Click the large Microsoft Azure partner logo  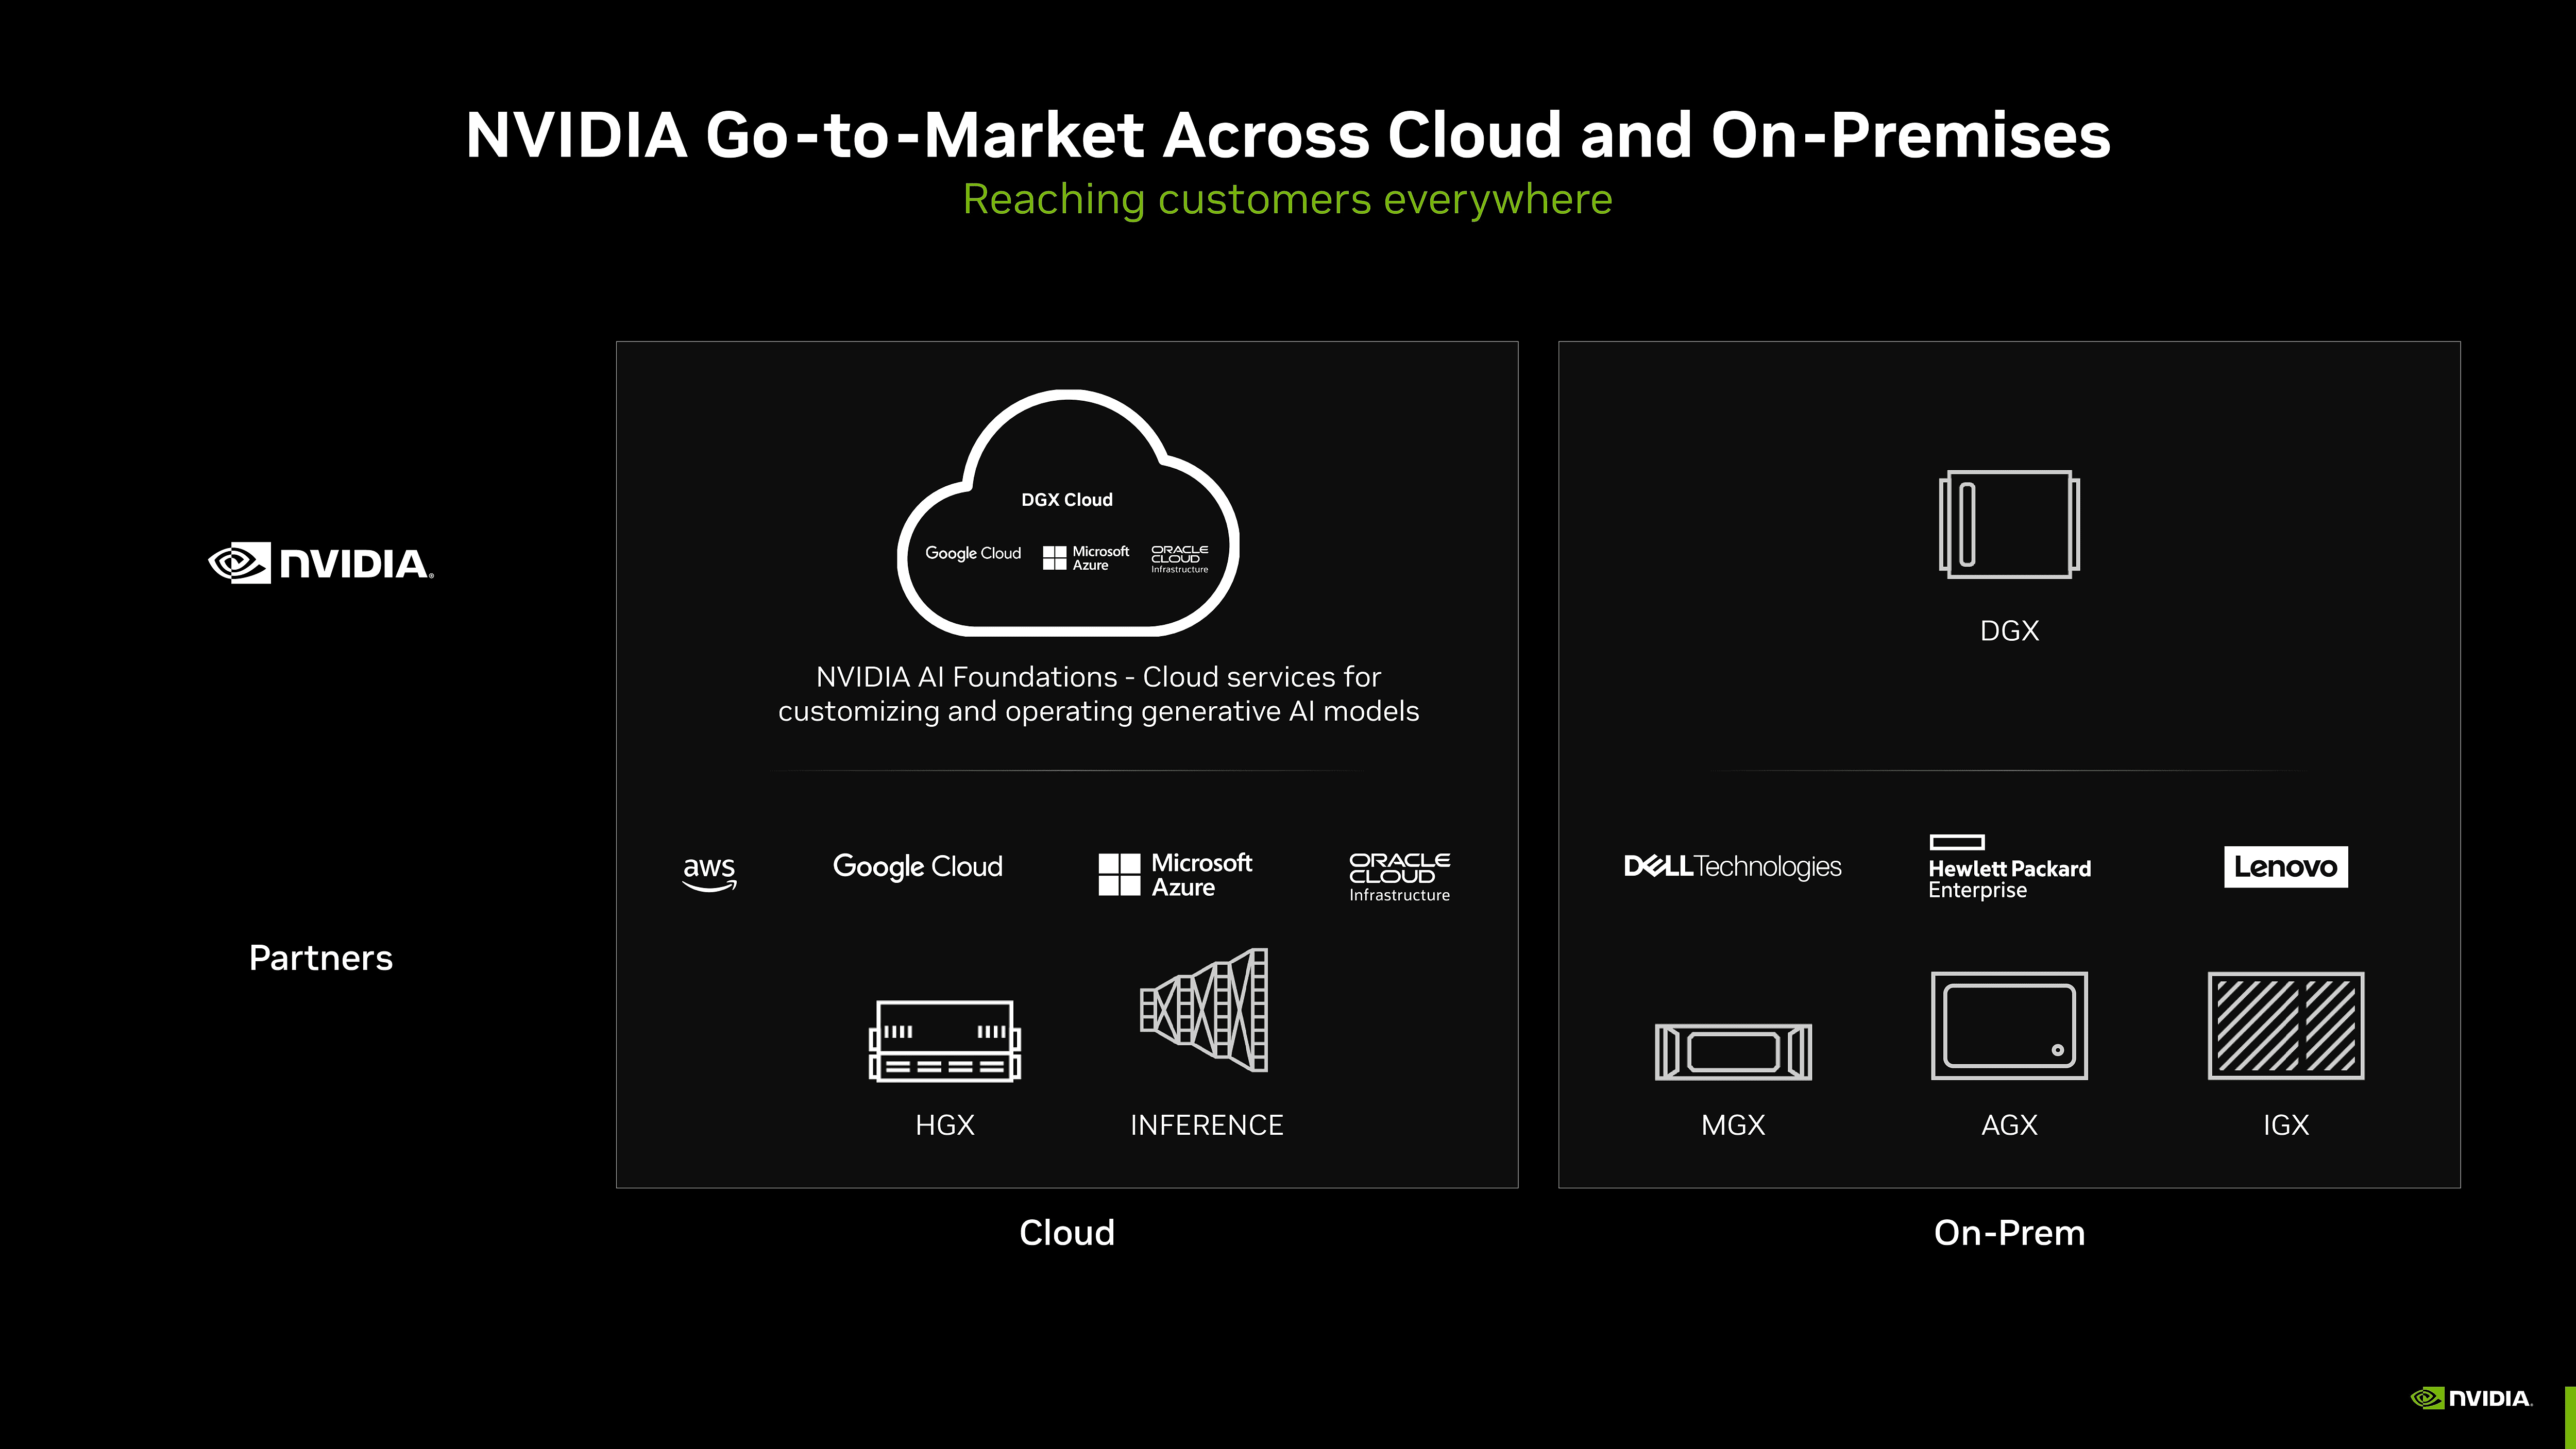(1174, 874)
